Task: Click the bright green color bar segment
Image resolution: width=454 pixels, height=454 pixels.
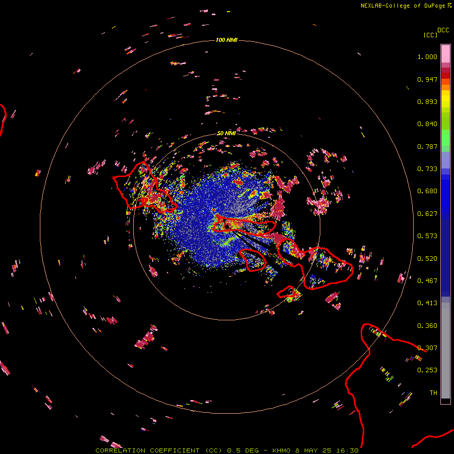Action: click(x=445, y=138)
